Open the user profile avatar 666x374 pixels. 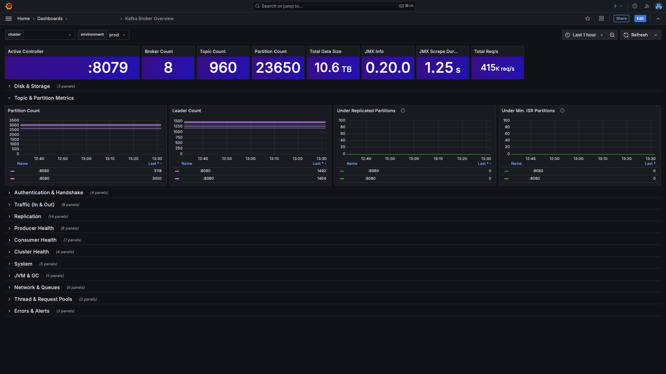658,6
